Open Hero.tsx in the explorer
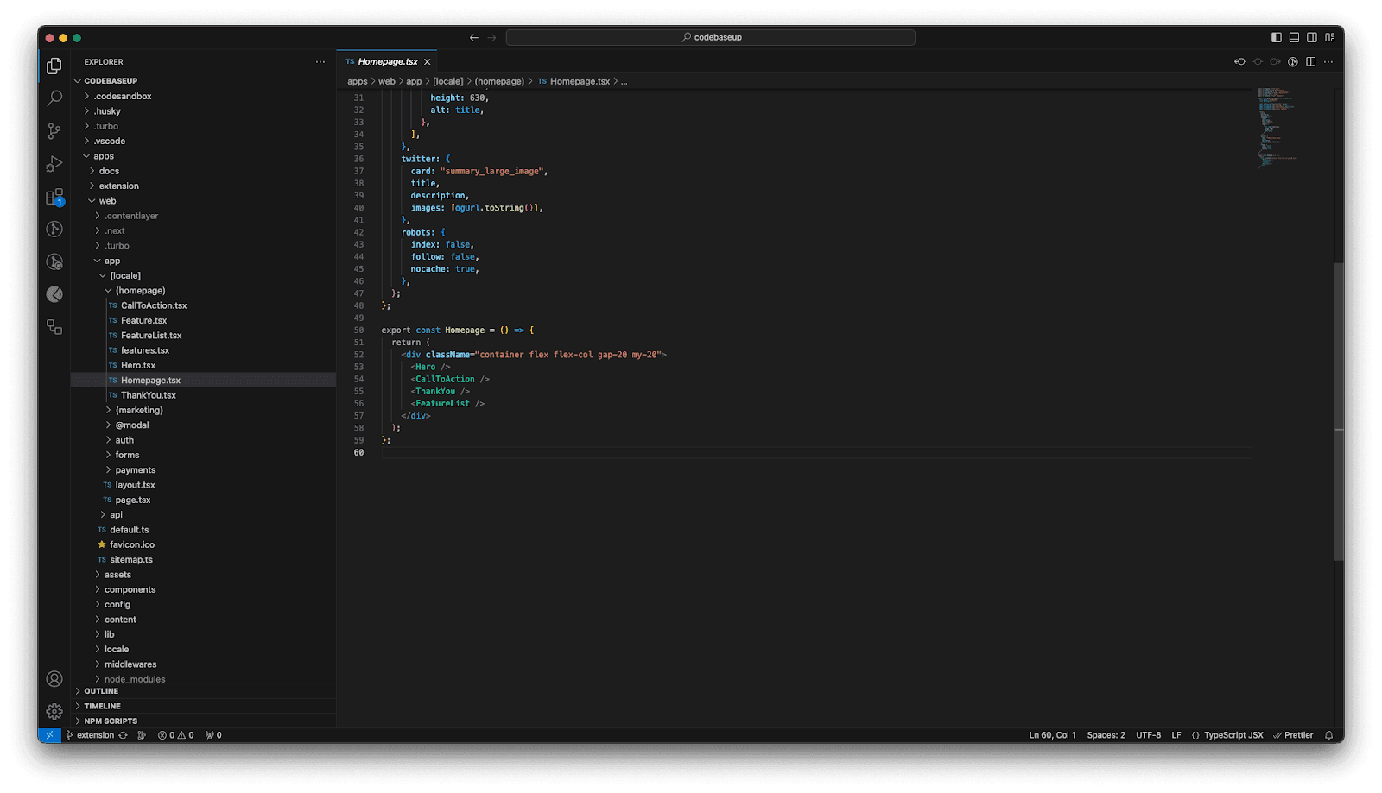Image resolution: width=1382 pixels, height=793 pixels. point(203,365)
